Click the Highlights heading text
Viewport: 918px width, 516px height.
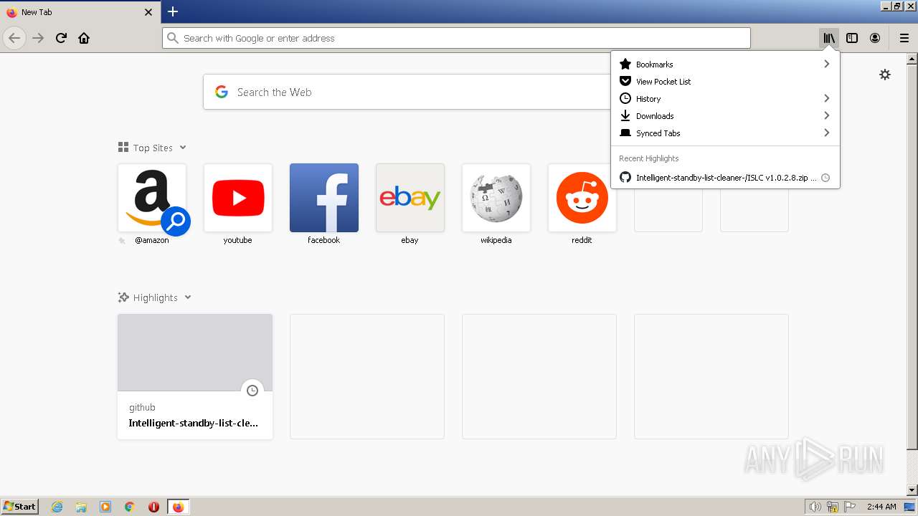[156, 297]
